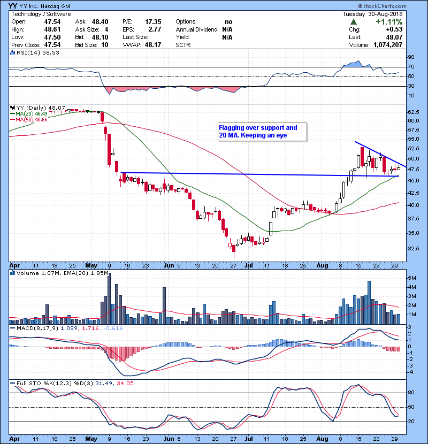
Task: Select the Volume figure 1,074,207
Action: (388, 45)
